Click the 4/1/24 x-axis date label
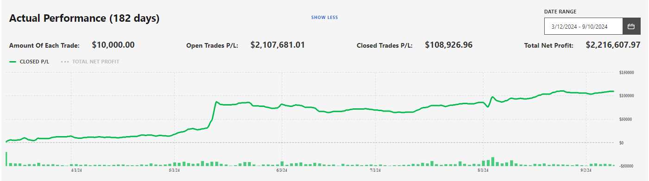The image size is (649, 181). (76, 170)
